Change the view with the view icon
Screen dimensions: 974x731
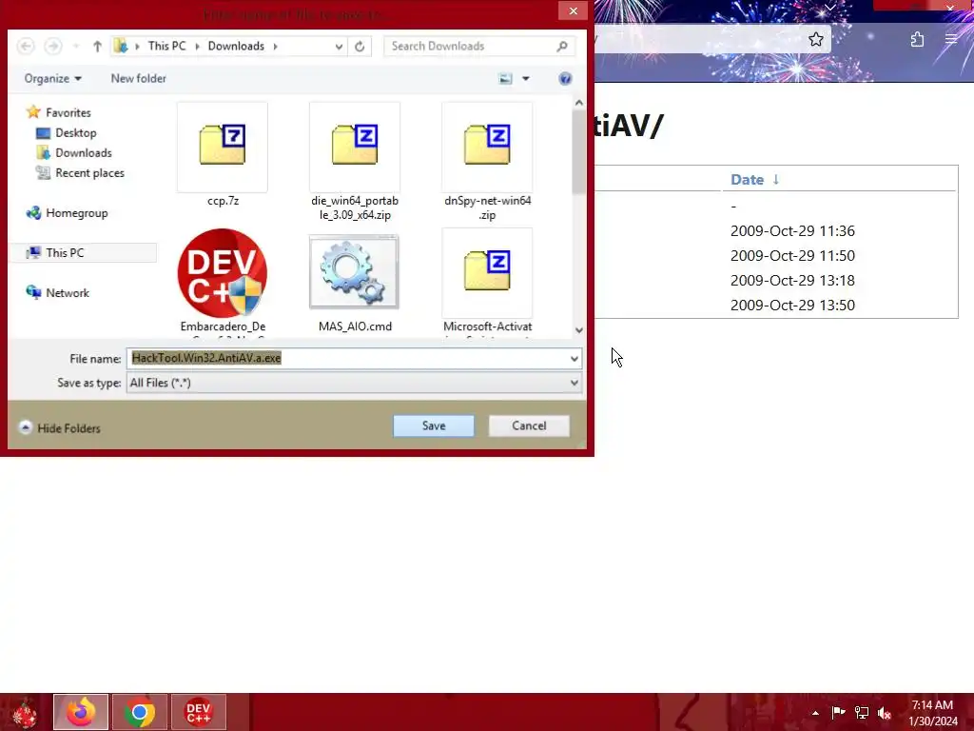click(x=506, y=78)
